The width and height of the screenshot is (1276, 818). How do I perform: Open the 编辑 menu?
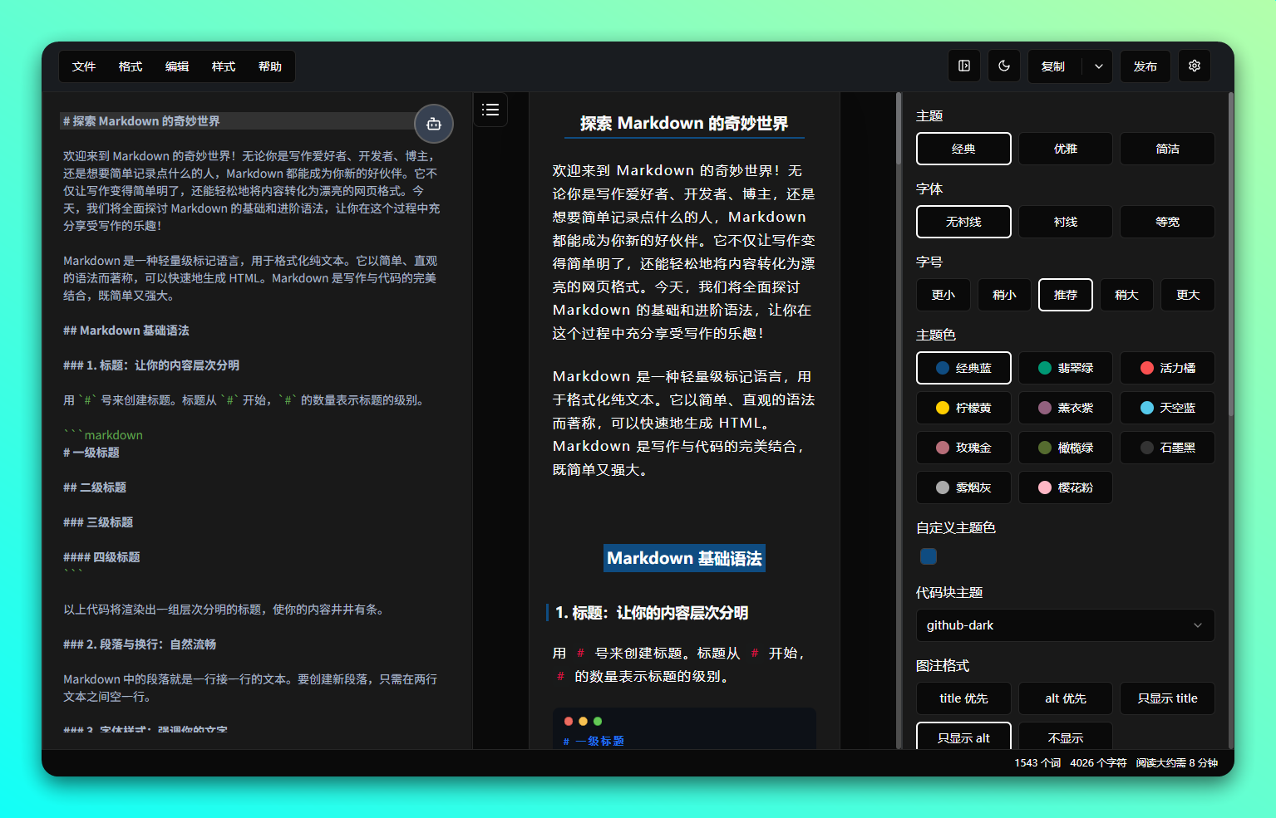click(x=177, y=66)
